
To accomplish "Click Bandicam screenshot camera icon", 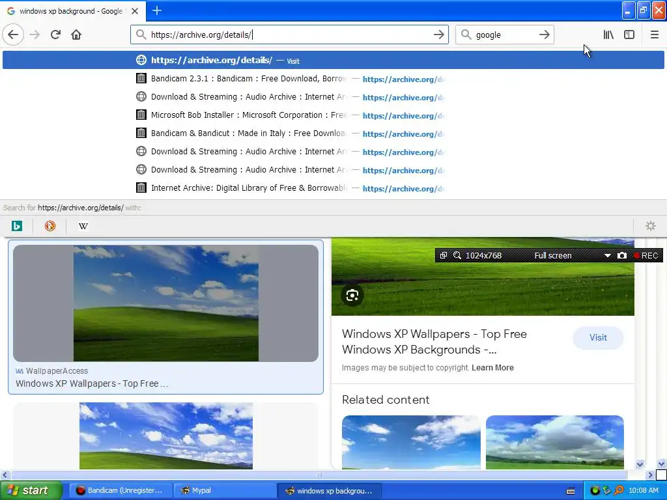I will 622,255.
